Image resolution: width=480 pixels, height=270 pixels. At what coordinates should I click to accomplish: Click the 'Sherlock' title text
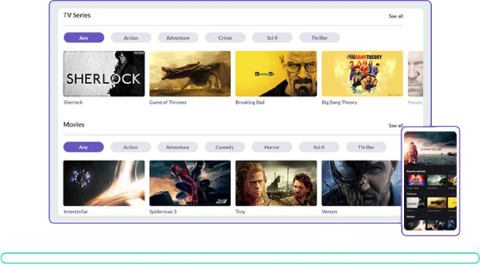pos(73,102)
